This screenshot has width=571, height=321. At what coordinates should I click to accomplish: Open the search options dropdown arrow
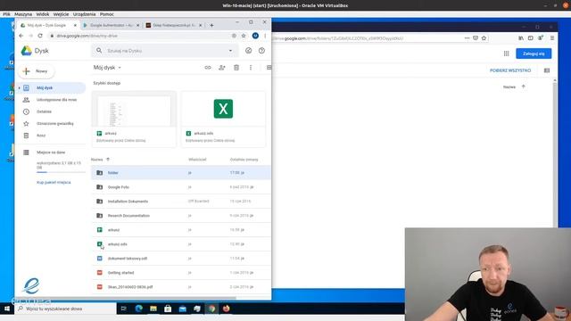coord(230,51)
